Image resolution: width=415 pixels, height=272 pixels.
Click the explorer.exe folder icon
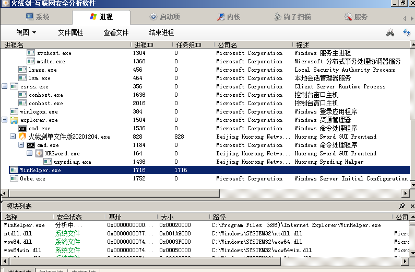click(x=14, y=120)
